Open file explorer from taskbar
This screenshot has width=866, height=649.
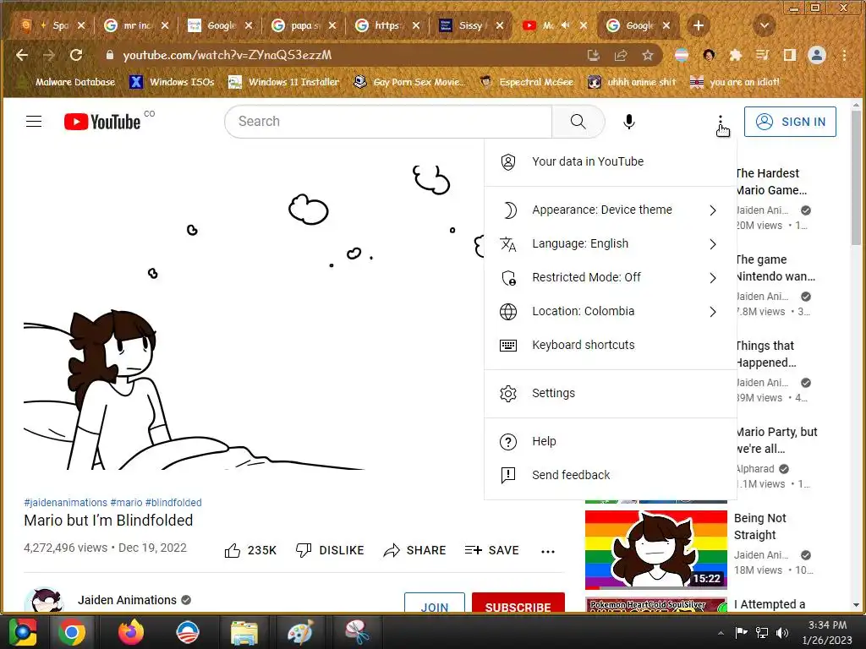coord(244,632)
